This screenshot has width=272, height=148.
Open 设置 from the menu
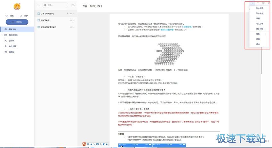coord(260,18)
